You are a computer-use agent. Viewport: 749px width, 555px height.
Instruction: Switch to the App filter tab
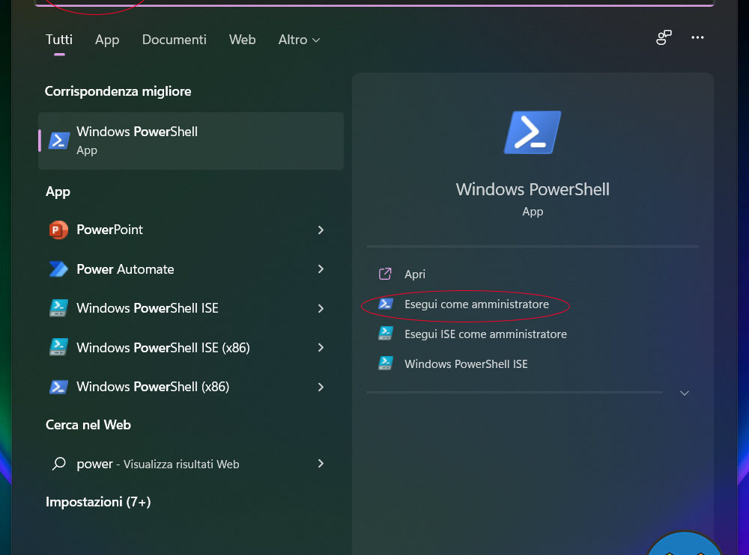point(107,40)
